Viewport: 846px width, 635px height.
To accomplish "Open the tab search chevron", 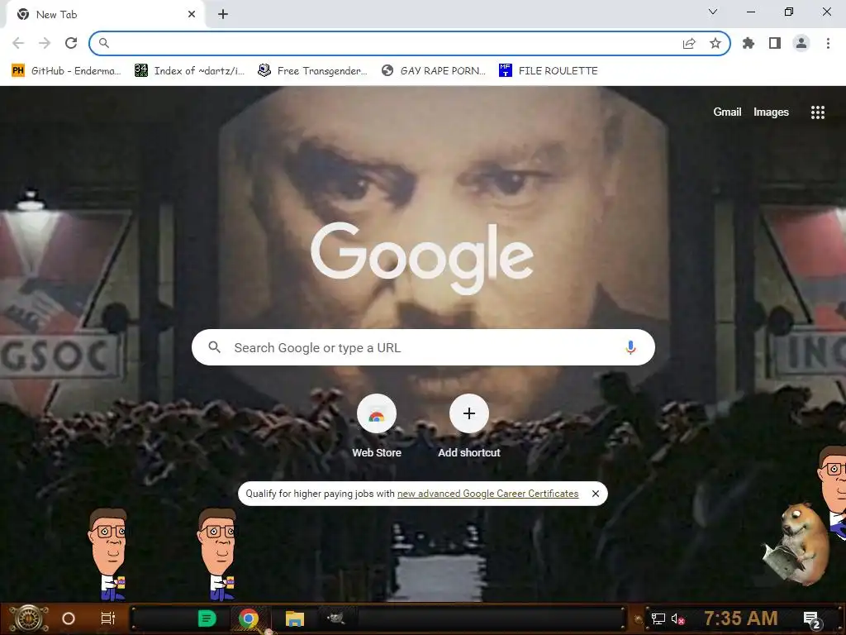I will (x=713, y=12).
